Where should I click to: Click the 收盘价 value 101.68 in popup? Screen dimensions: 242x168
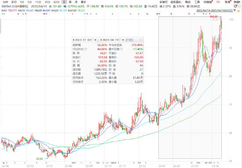click(x=103, y=57)
